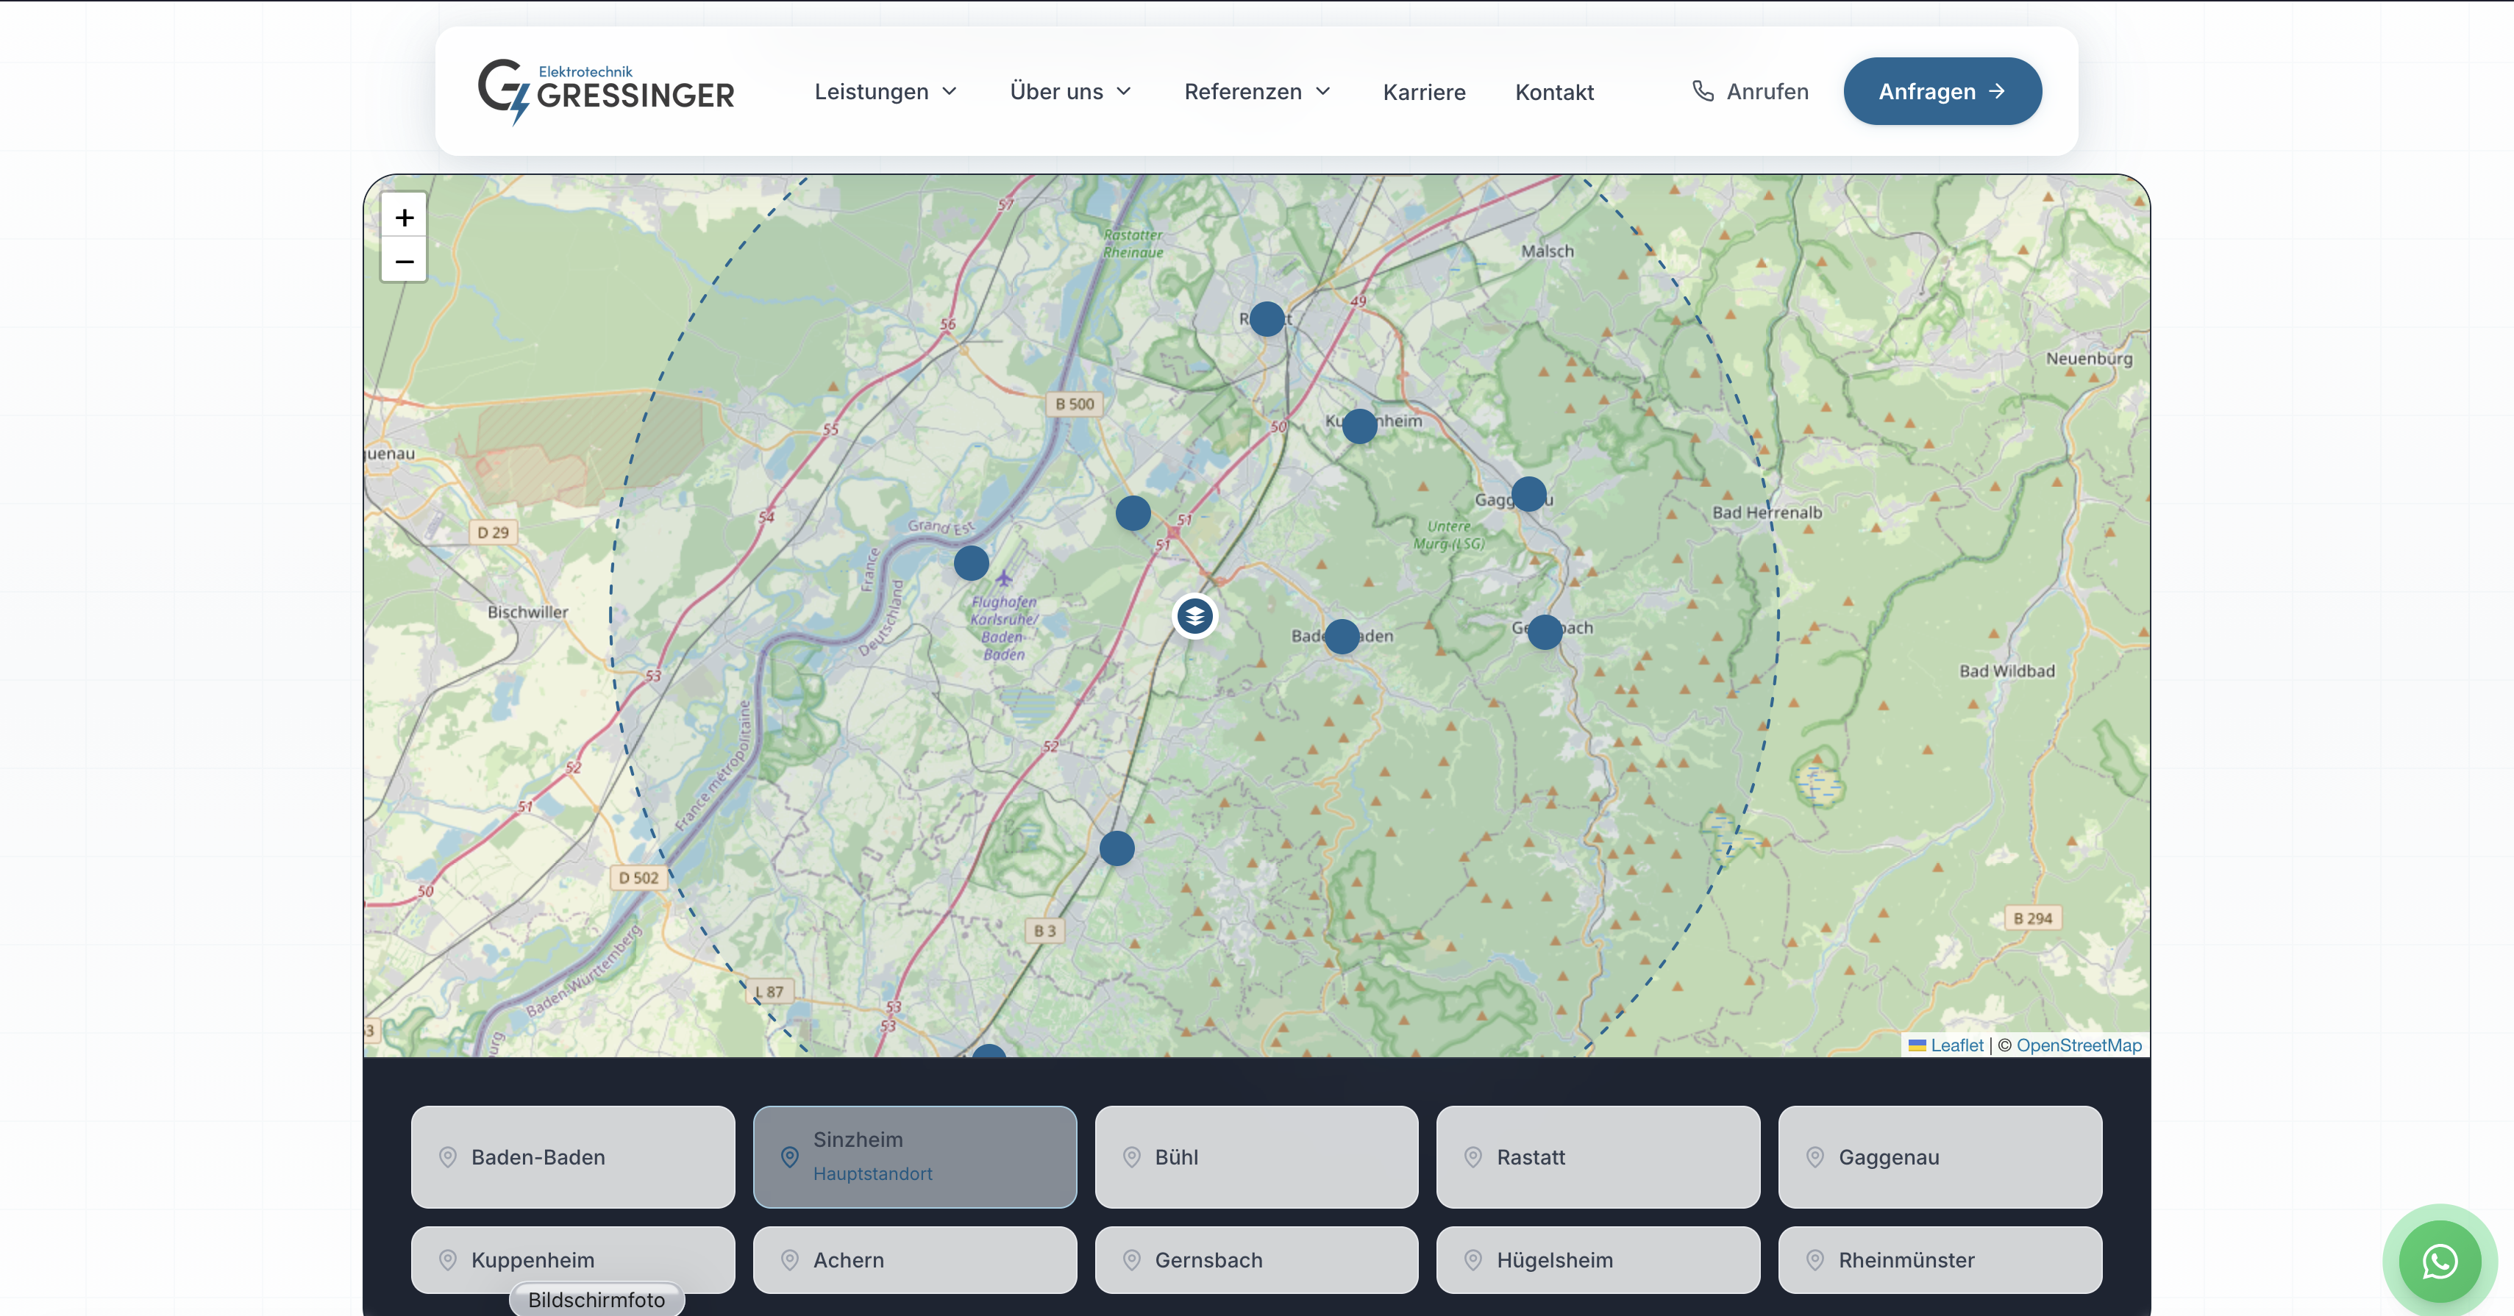This screenshot has width=2514, height=1316.
Task: Expand the Über uns dropdown menu
Action: pyautogui.click(x=1069, y=92)
